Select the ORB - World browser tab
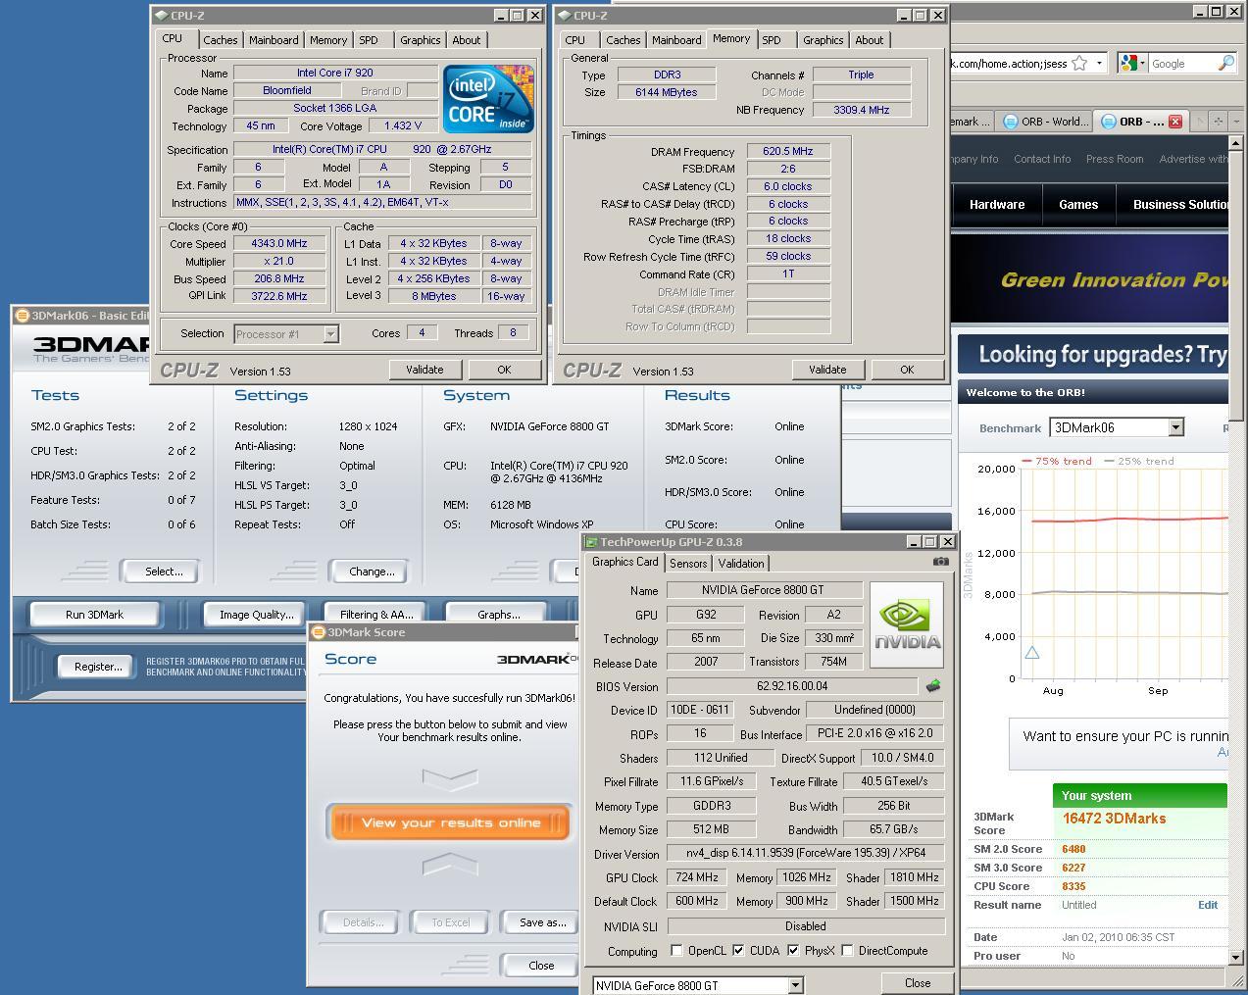Viewport: 1248px width, 995px height. [x=1045, y=122]
